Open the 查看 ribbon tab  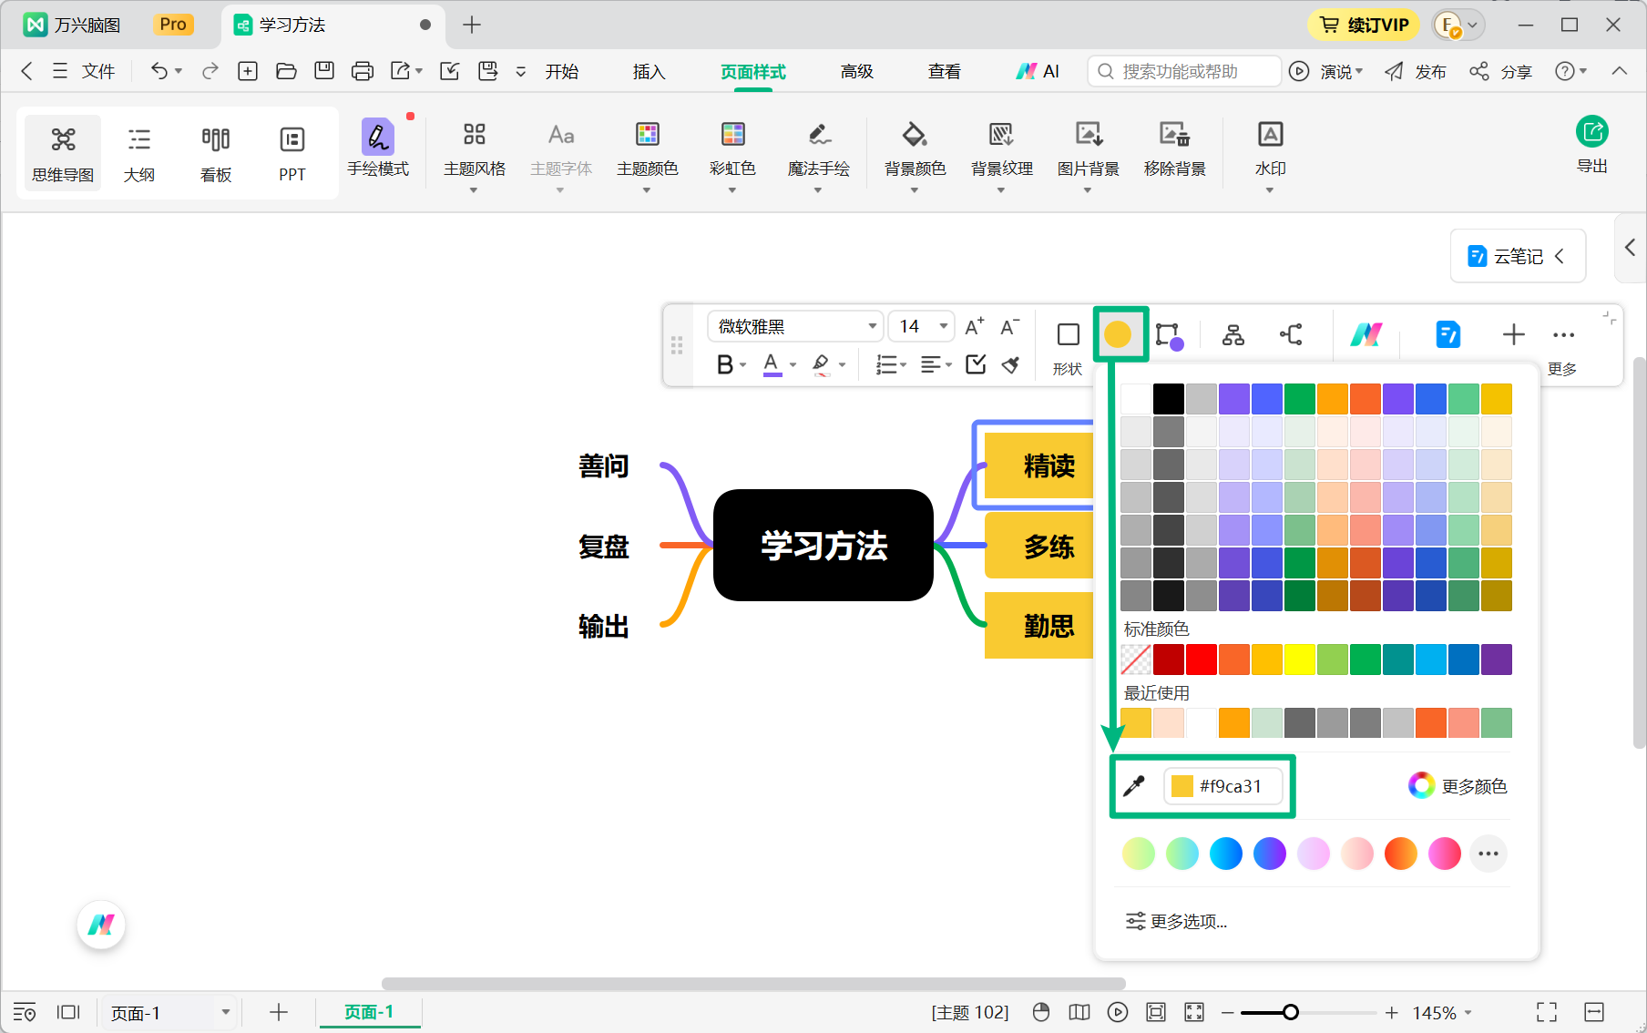(x=944, y=72)
